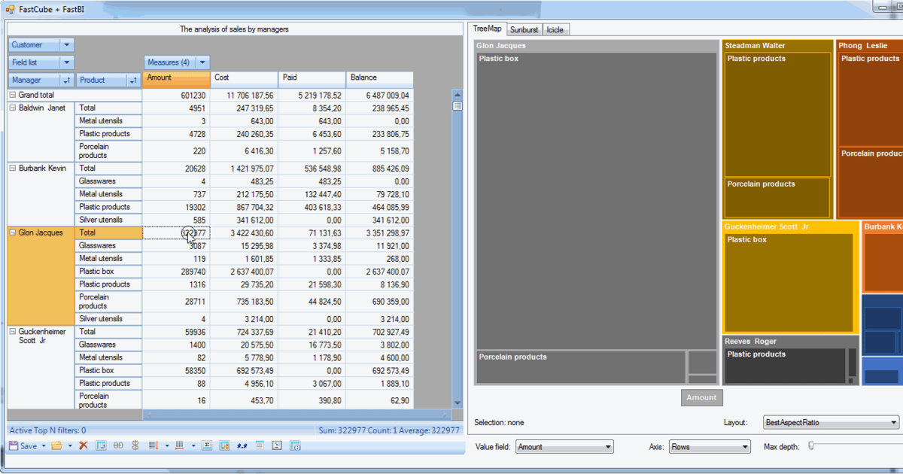This screenshot has height=474, width=903.
Task: Toggle sort order on the Product field
Action: 134,79
